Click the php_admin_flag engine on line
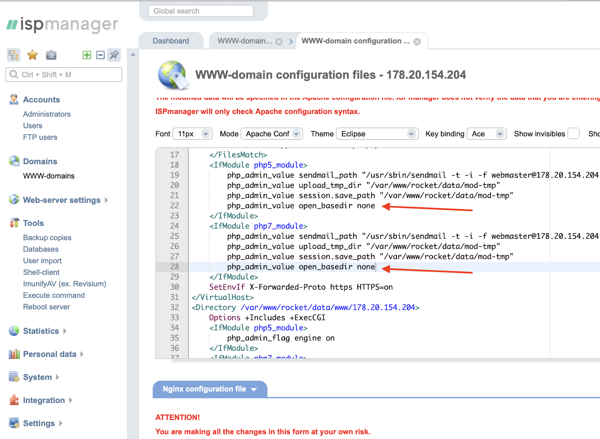The image size is (600, 439). pyautogui.click(x=280, y=338)
